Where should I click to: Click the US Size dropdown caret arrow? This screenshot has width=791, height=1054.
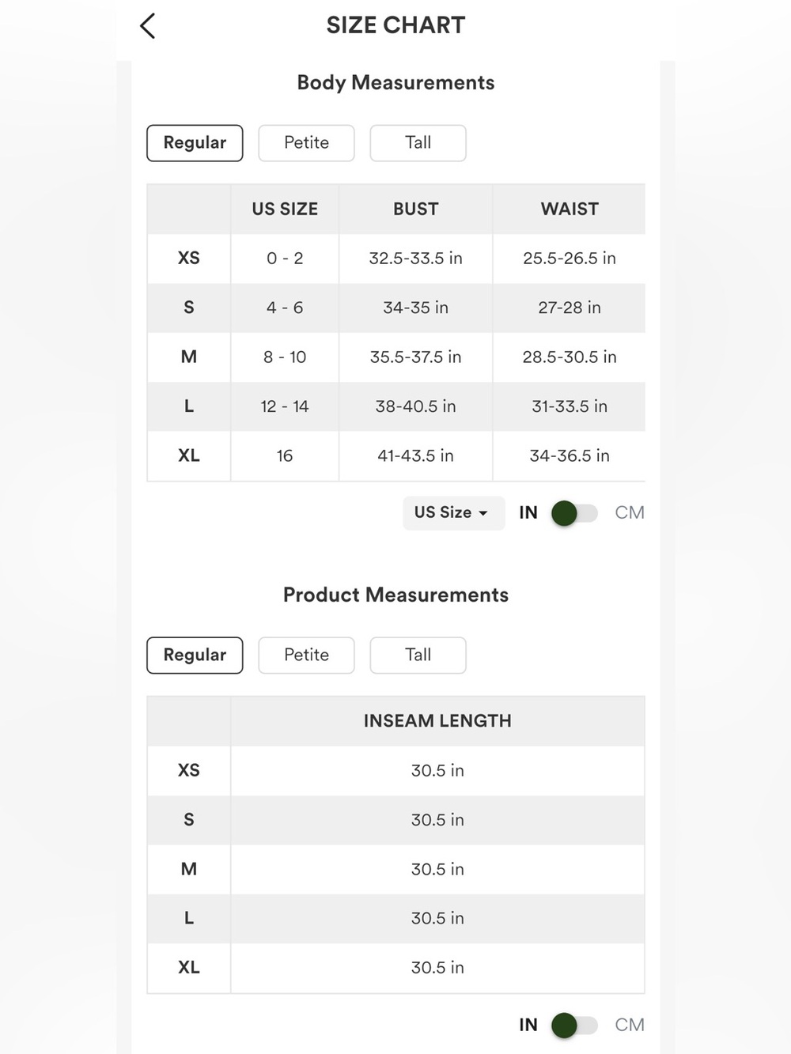[483, 514]
